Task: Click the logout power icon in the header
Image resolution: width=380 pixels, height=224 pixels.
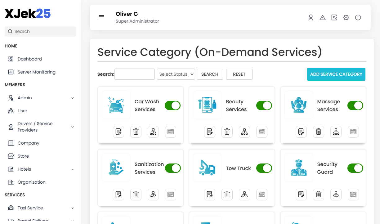Action: click(358, 17)
